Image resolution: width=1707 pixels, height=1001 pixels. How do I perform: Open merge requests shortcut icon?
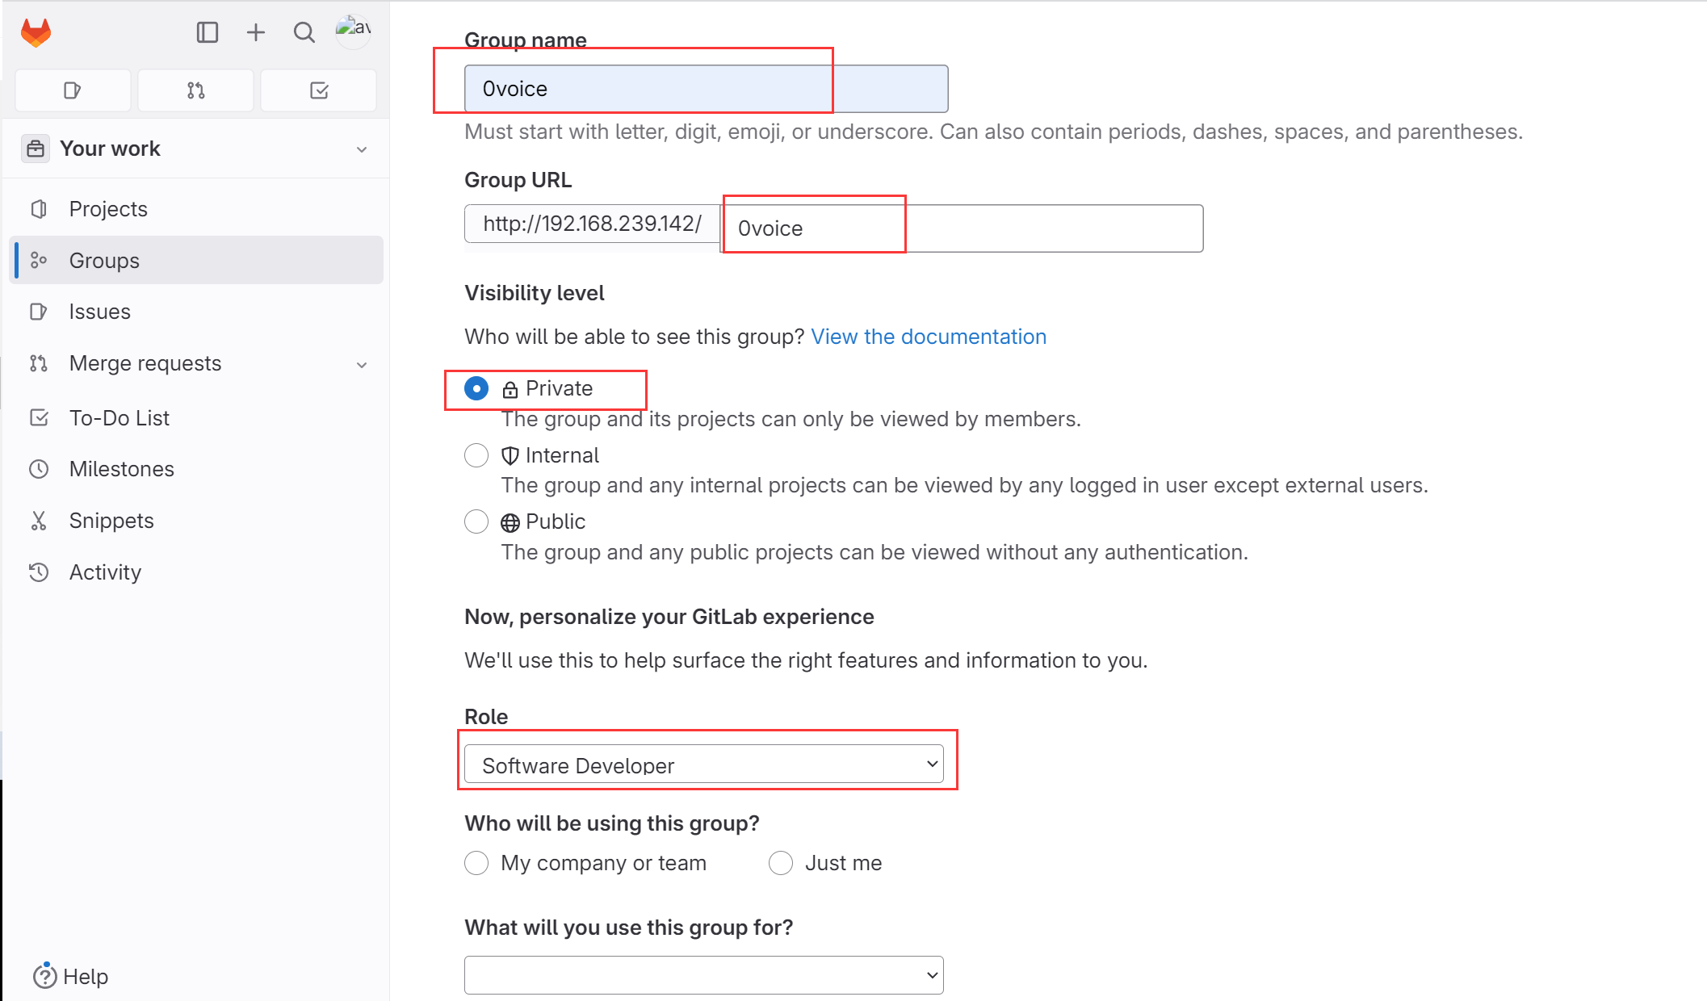click(195, 90)
